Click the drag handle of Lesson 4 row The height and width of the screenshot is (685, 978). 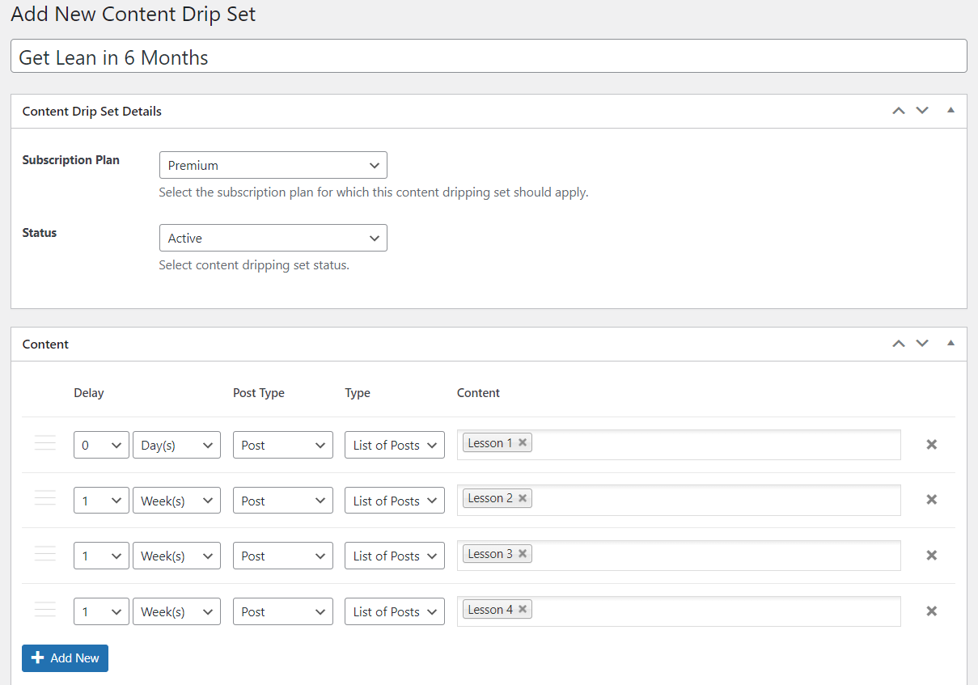click(45, 609)
